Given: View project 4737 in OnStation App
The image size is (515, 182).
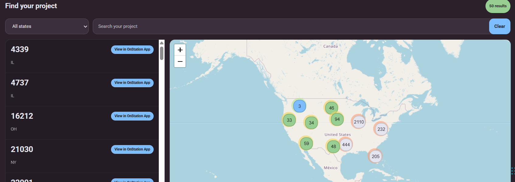Looking at the screenshot, I should (132, 83).
